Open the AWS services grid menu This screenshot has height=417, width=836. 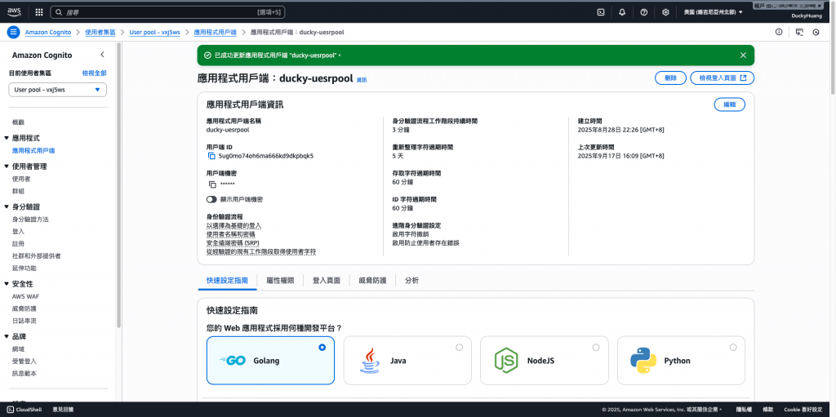click(x=39, y=11)
